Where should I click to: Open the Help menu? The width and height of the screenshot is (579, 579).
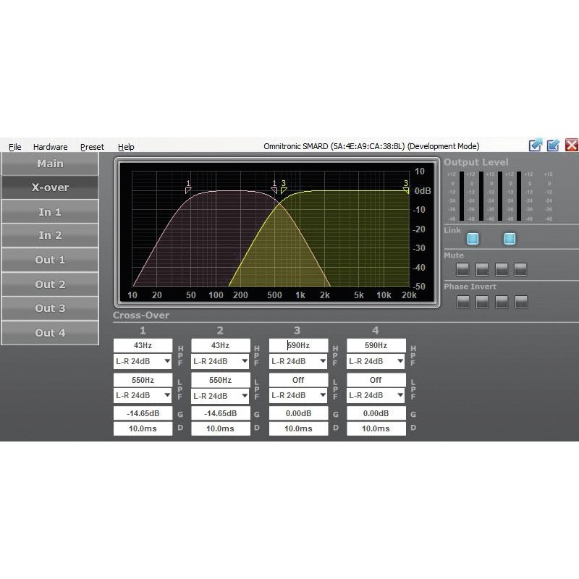126,147
